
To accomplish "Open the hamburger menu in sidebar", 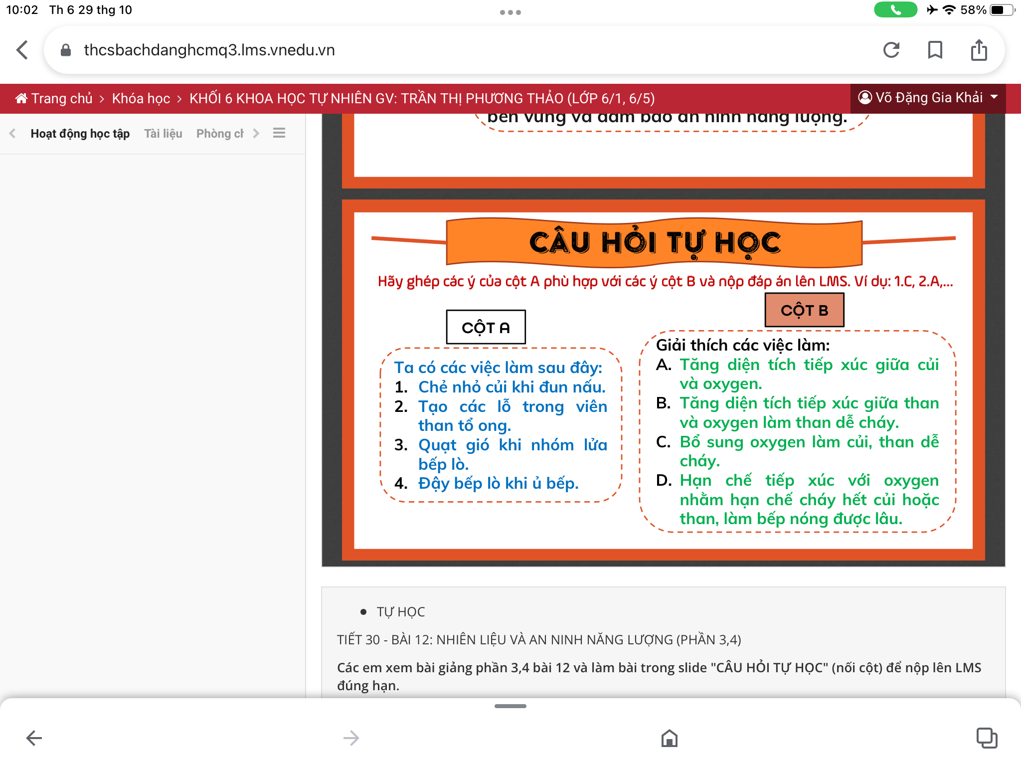I will [279, 133].
